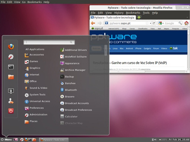Screen dimensions: 190x142
Task: Open Additional Drivers application
Action: pyautogui.click(x=73, y=50)
